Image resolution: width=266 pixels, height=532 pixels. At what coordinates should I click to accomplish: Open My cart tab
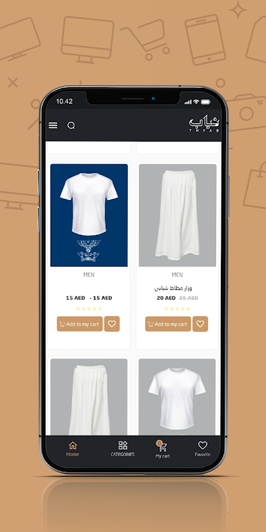click(162, 450)
